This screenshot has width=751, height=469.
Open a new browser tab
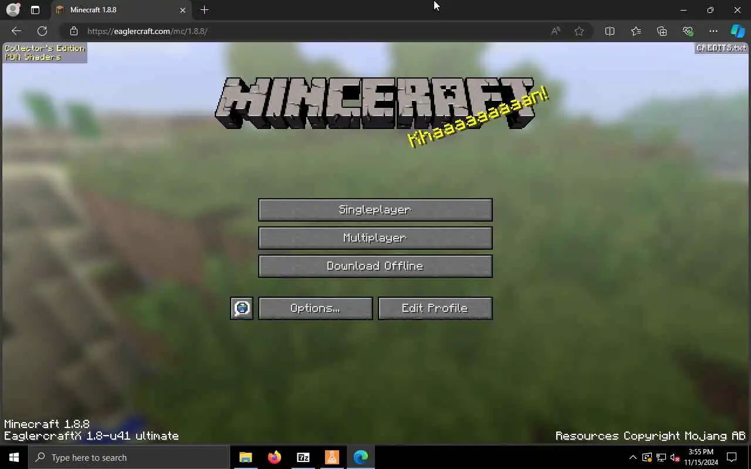[x=204, y=10]
